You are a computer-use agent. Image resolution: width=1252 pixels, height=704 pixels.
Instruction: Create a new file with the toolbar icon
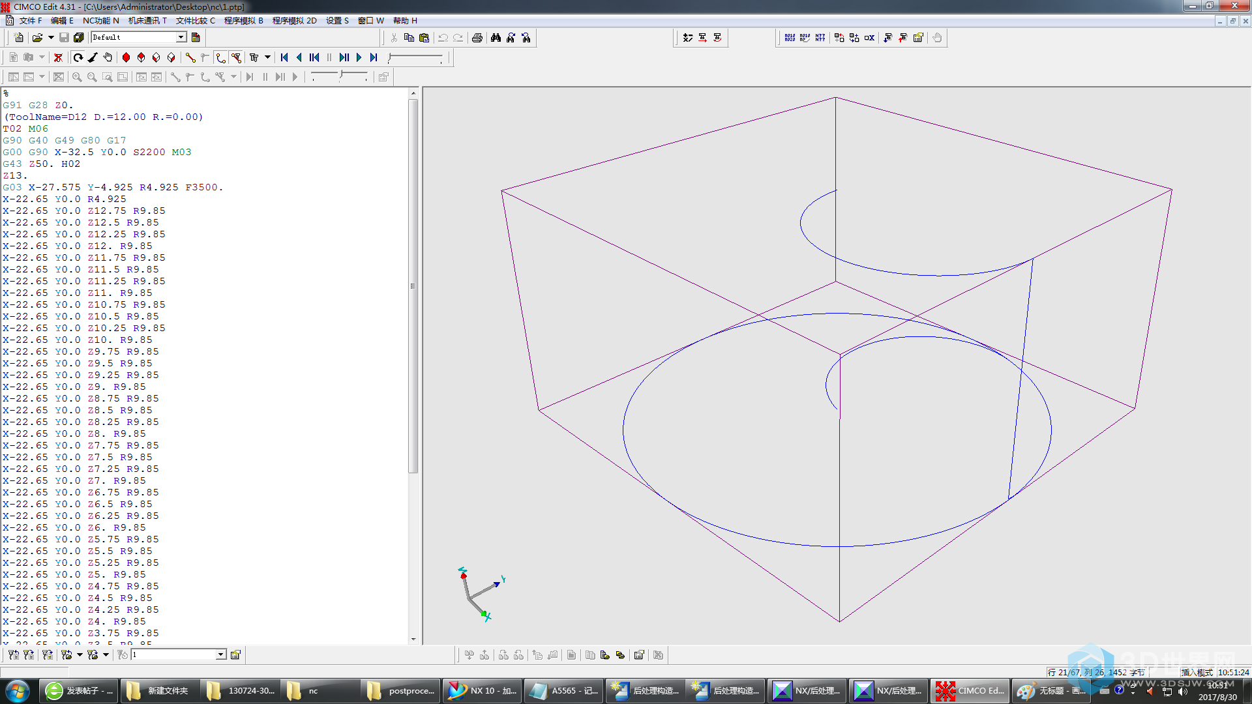[x=19, y=38]
